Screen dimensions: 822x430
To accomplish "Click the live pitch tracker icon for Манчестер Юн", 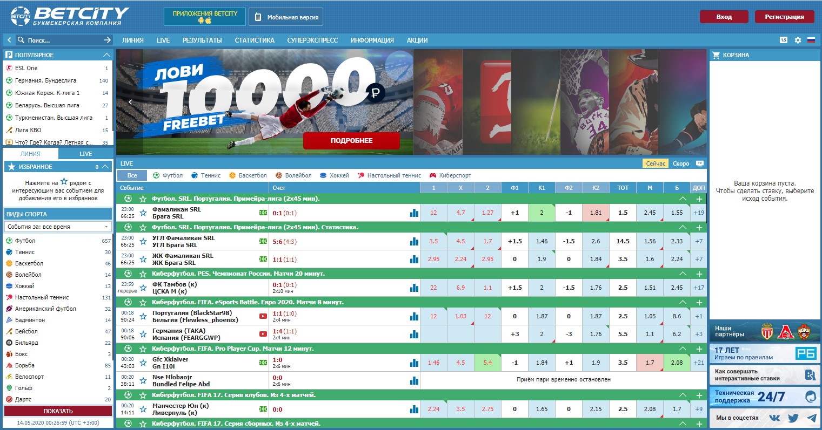I will click(x=263, y=409).
